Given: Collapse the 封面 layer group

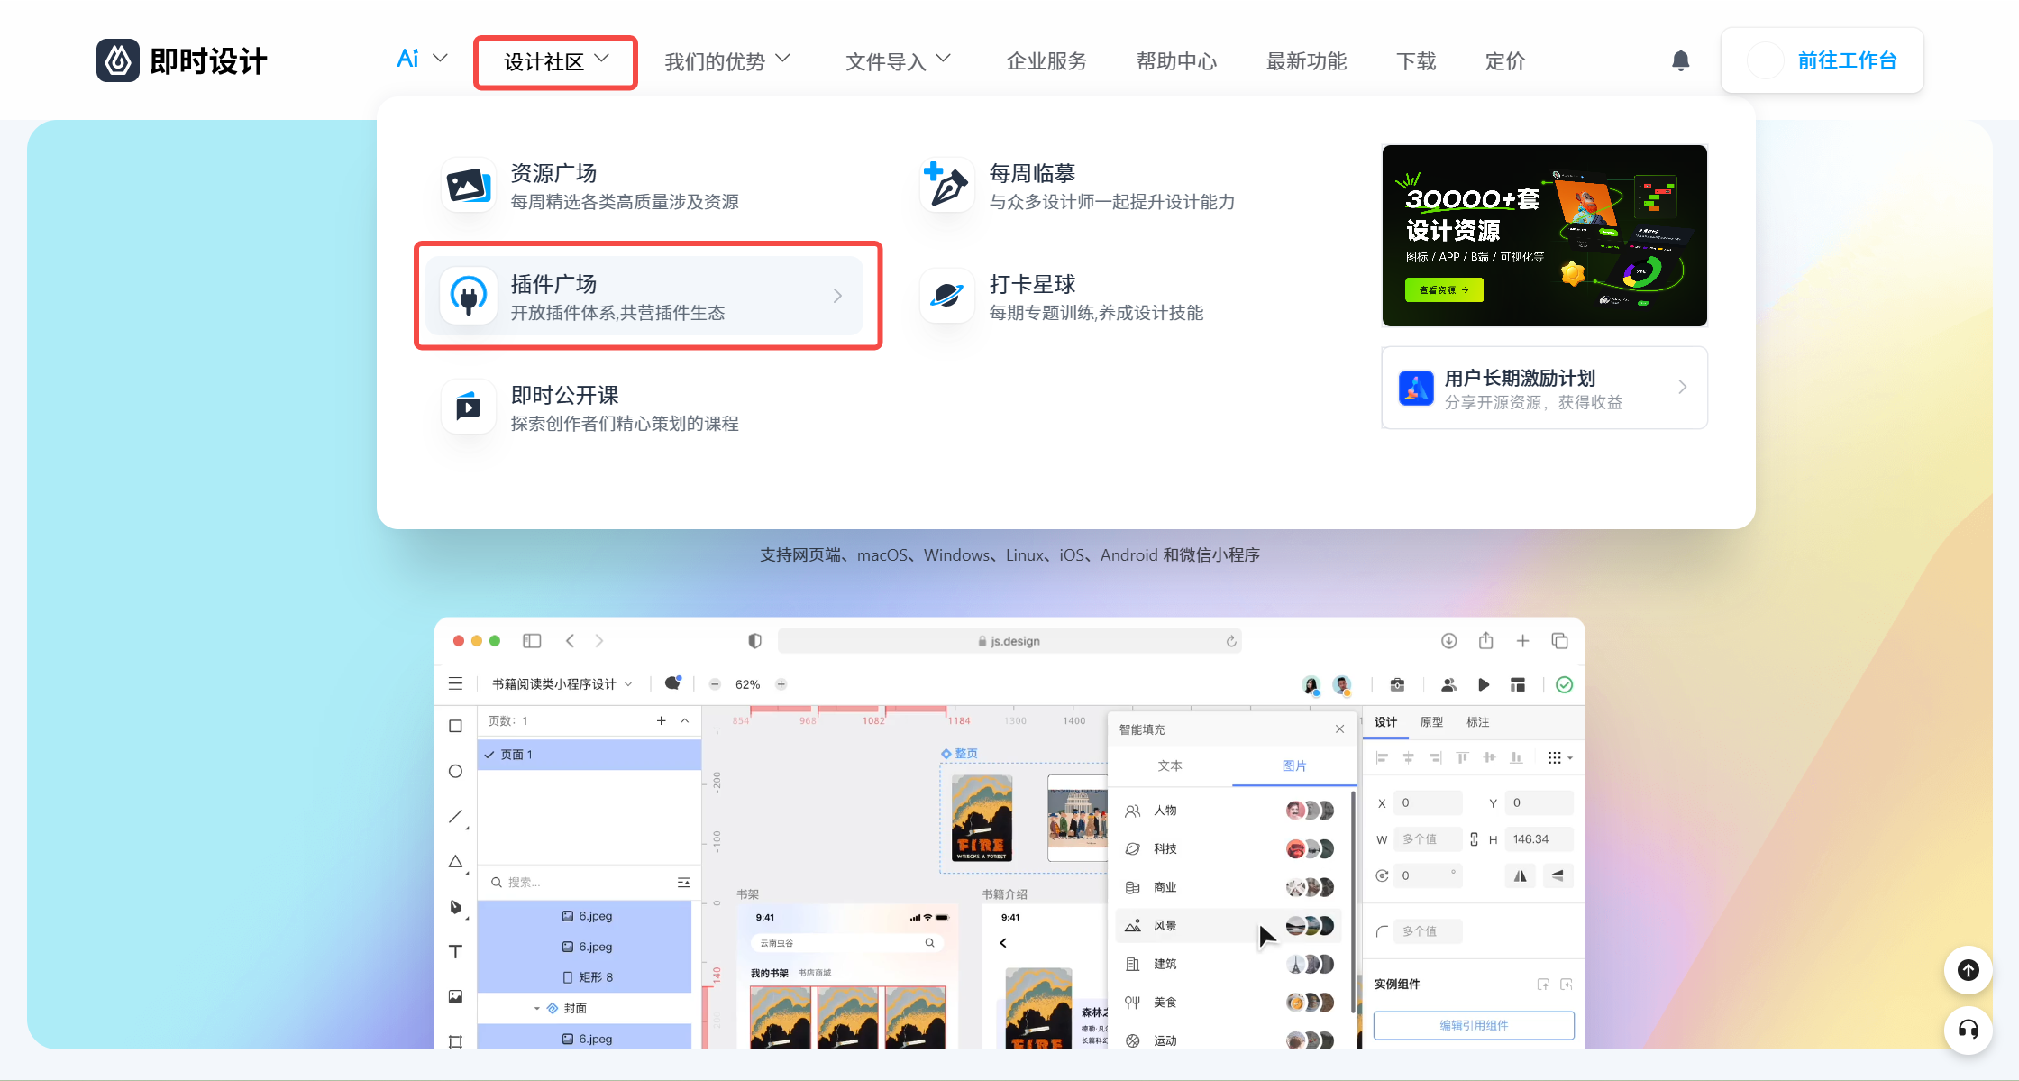Looking at the screenshot, I should coord(536,1009).
